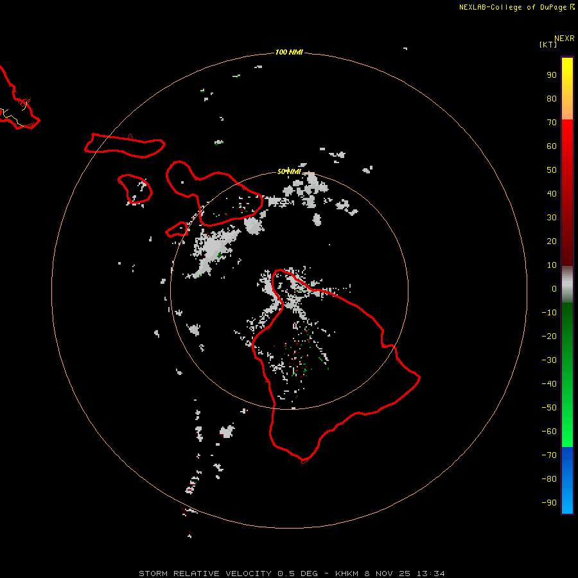Click the blue bottom segment of color bar
578x578 pixels.
(567, 480)
